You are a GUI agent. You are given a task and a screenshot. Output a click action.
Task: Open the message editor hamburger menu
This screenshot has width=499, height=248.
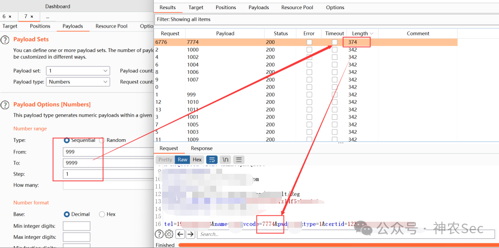point(239,159)
